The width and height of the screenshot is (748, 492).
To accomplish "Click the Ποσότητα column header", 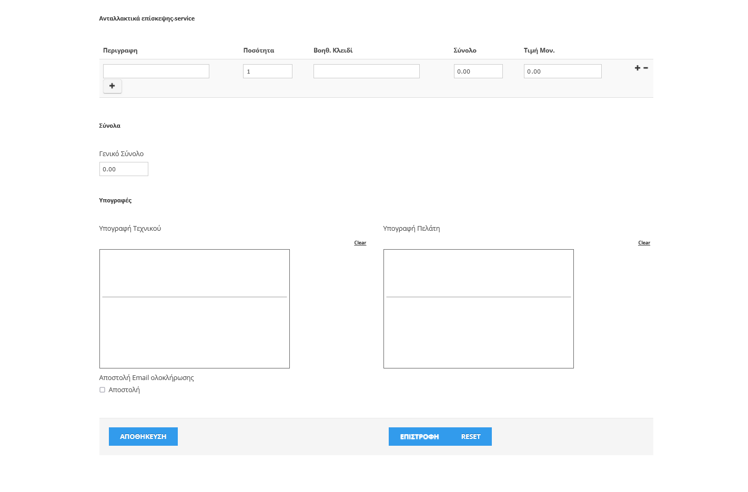I will (x=258, y=50).
